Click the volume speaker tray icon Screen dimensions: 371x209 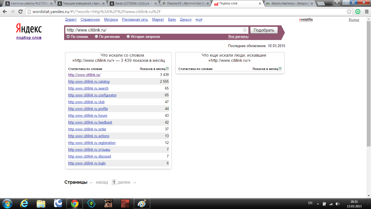pyautogui.click(x=338, y=204)
